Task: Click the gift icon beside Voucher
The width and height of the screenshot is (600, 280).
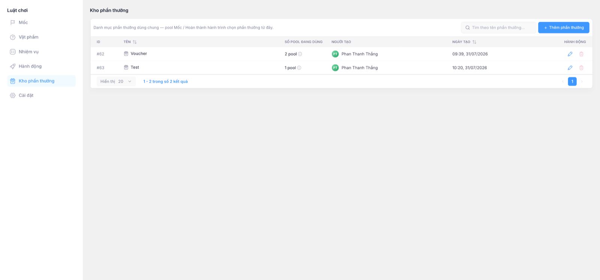Action: (x=126, y=54)
